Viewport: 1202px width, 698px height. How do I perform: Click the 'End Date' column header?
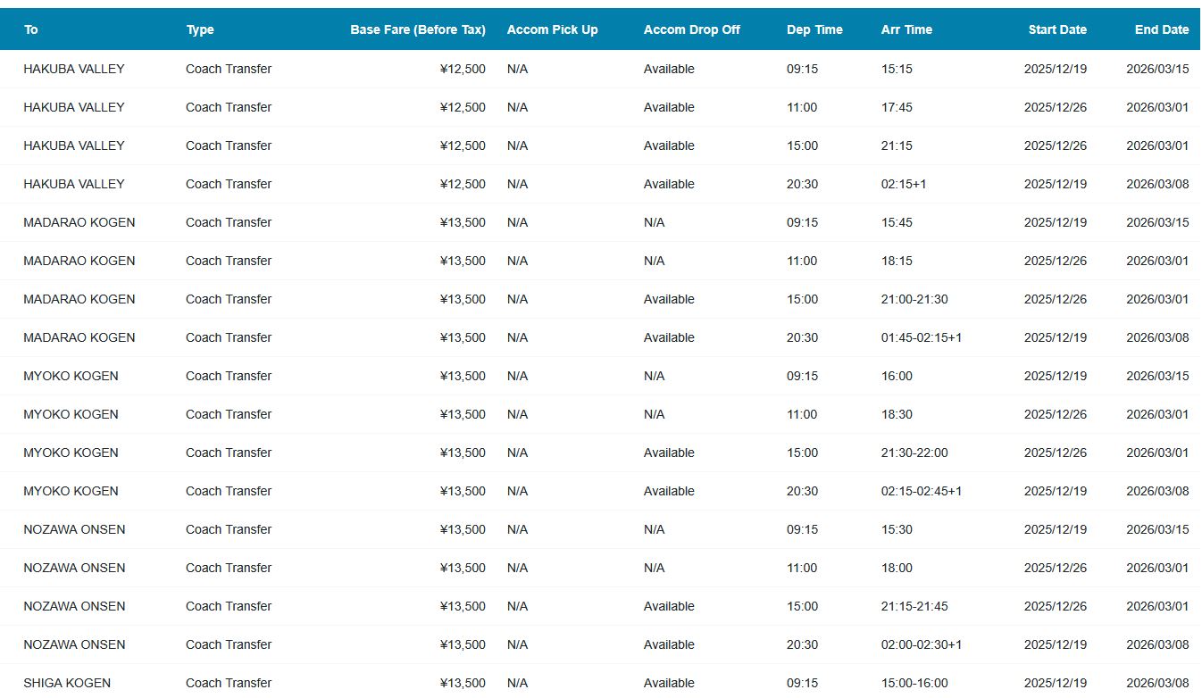tap(1162, 29)
